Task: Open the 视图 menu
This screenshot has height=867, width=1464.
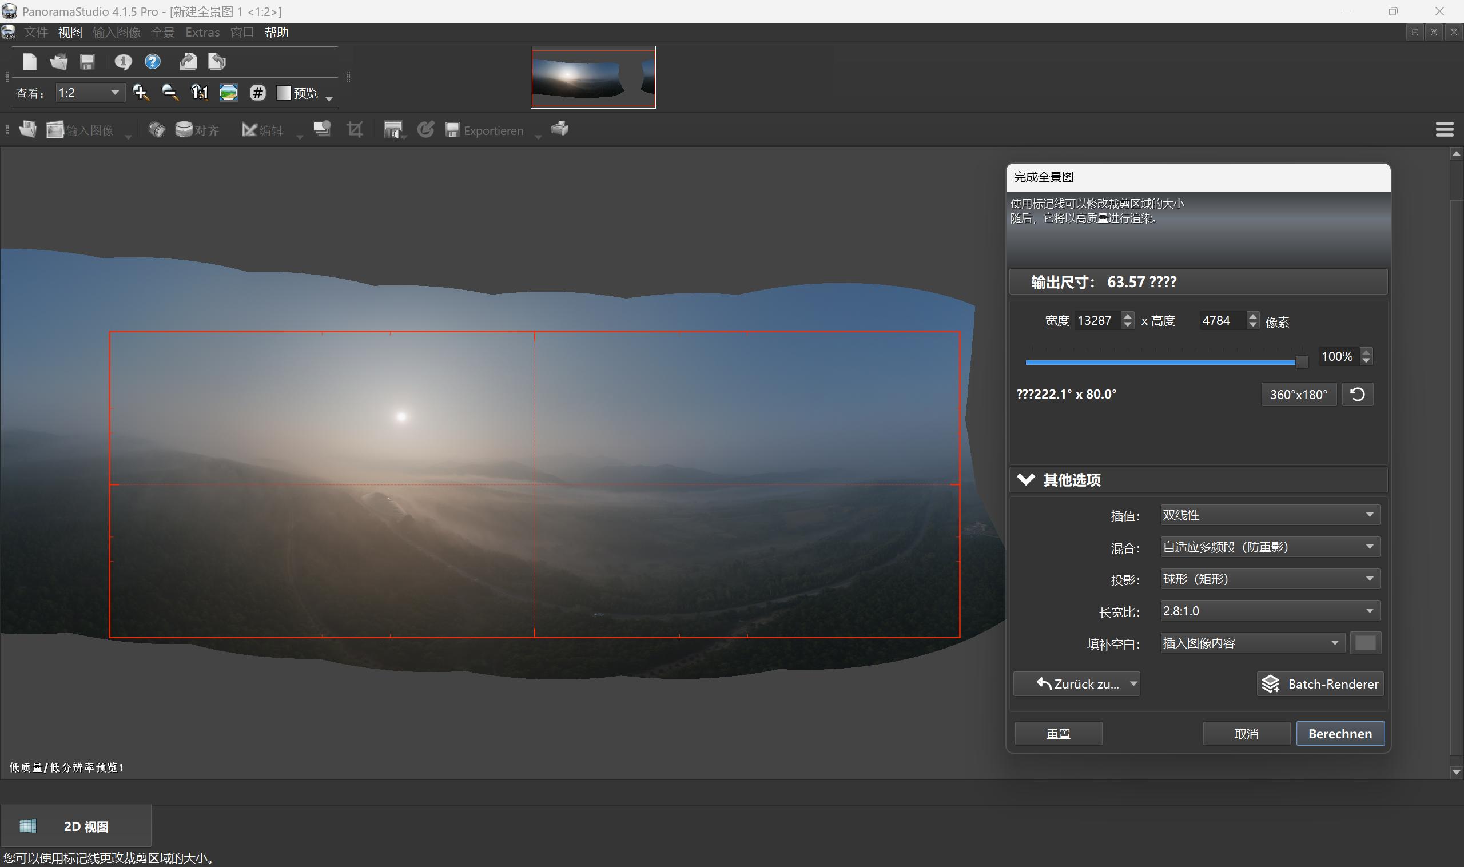Action: coord(70,33)
